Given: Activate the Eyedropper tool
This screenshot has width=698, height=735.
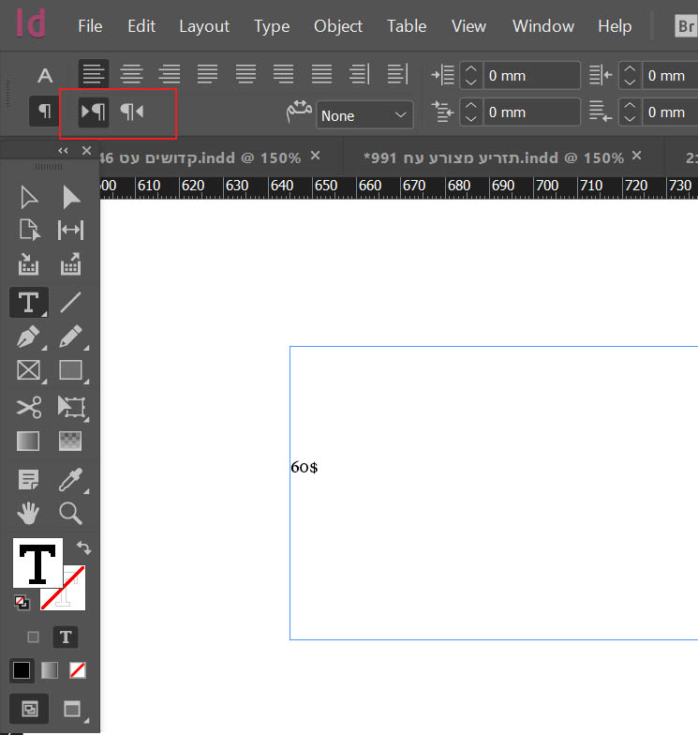Looking at the screenshot, I should pyautogui.click(x=71, y=479).
